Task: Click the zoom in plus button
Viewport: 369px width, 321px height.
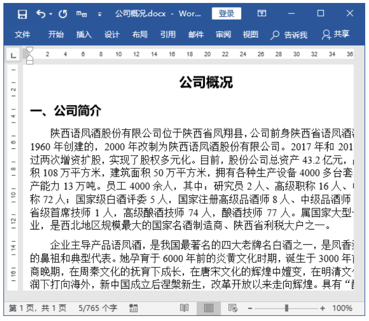Action: tap(323, 308)
